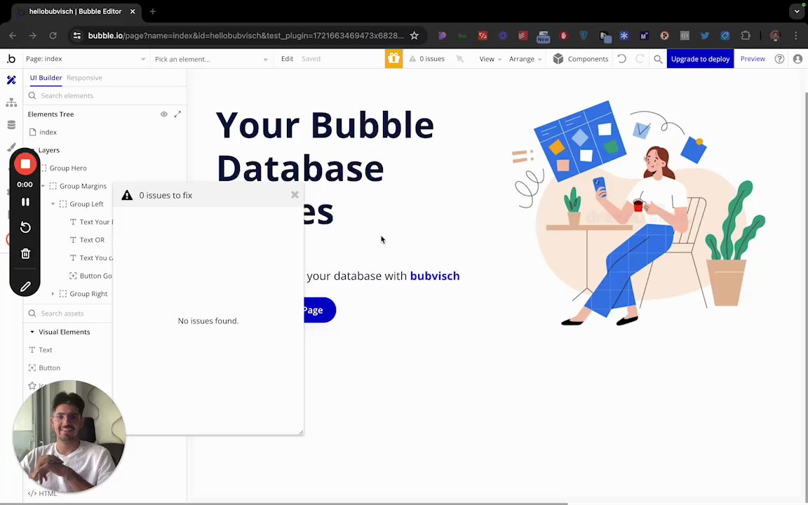Viewport: 808px width, 505px height.
Task: Click the bubvisch link in canvas
Action: pyautogui.click(x=434, y=276)
